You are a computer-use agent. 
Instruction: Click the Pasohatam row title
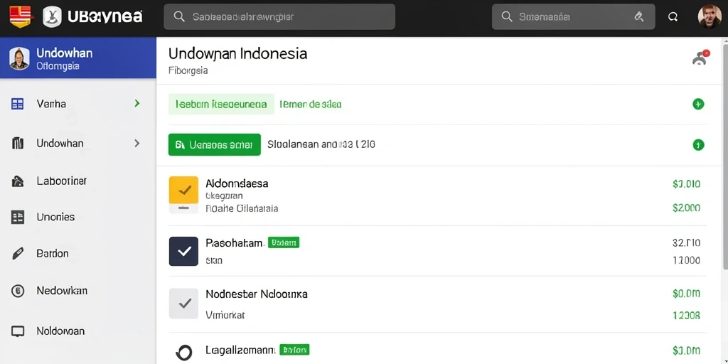tap(235, 242)
